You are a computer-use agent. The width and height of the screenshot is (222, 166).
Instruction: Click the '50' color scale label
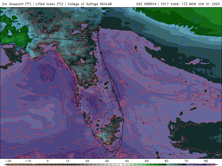click(x=147, y=161)
